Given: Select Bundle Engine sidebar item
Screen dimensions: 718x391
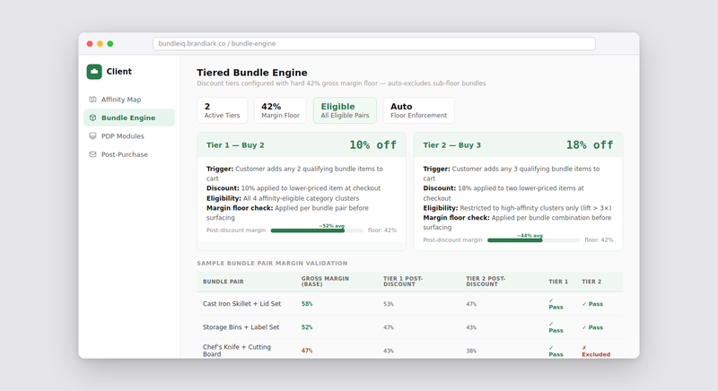Looking at the screenshot, I should [129, 117].
